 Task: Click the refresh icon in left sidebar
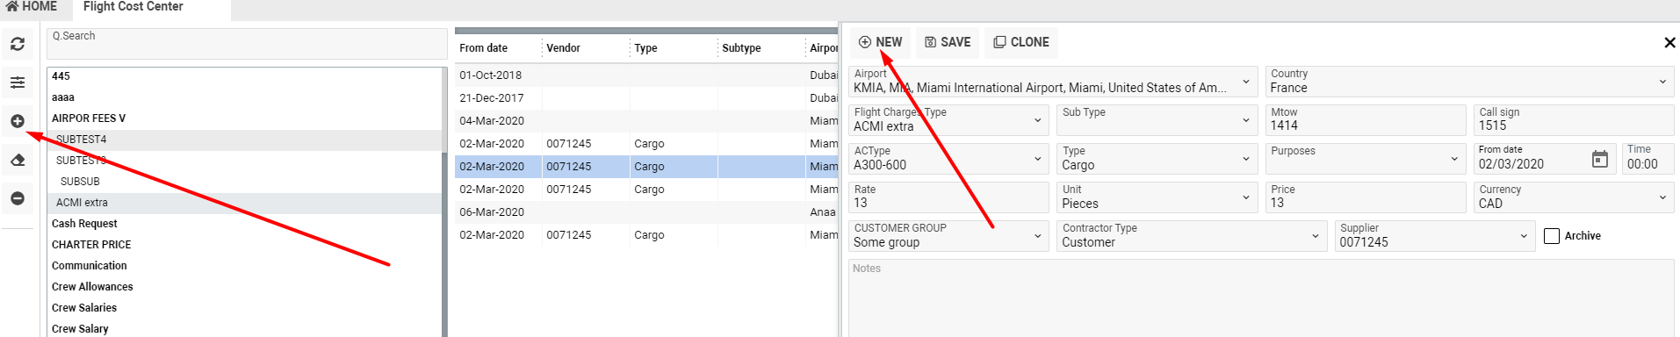click(x=18, y=44)
